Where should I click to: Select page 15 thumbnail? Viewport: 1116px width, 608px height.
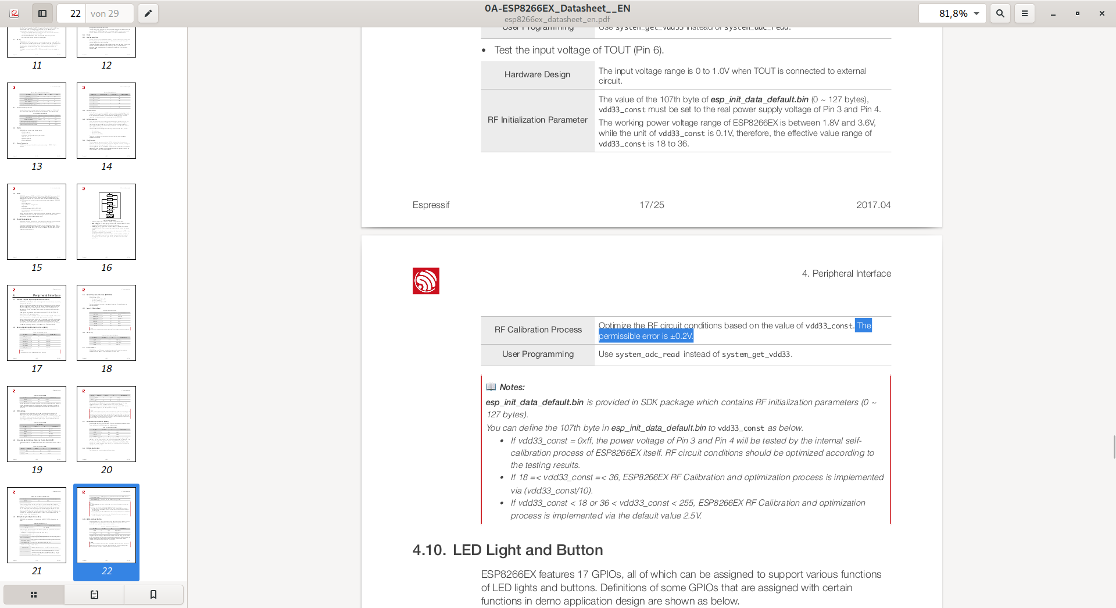(x=37, y=221)
